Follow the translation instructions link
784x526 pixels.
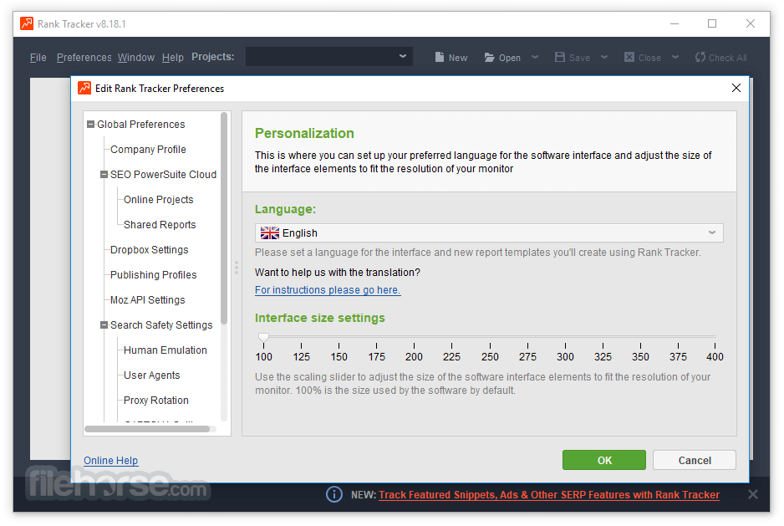[328, 290]
